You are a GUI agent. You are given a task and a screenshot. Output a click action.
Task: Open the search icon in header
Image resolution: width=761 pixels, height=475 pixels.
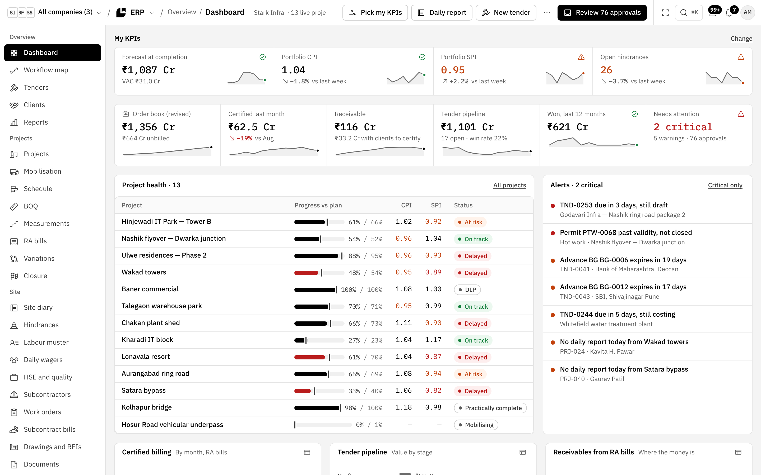click(x=689, y=13)
